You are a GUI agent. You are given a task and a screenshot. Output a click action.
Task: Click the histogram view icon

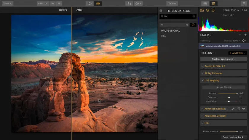pos(202,10)
